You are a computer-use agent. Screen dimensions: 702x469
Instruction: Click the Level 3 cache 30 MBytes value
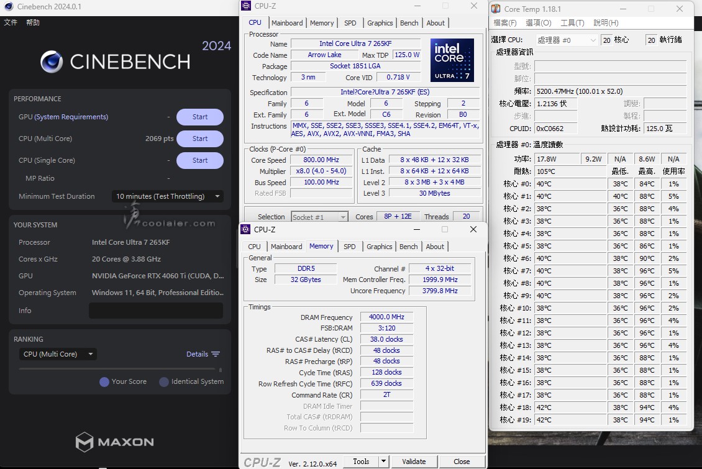click(x=435, y=193)
